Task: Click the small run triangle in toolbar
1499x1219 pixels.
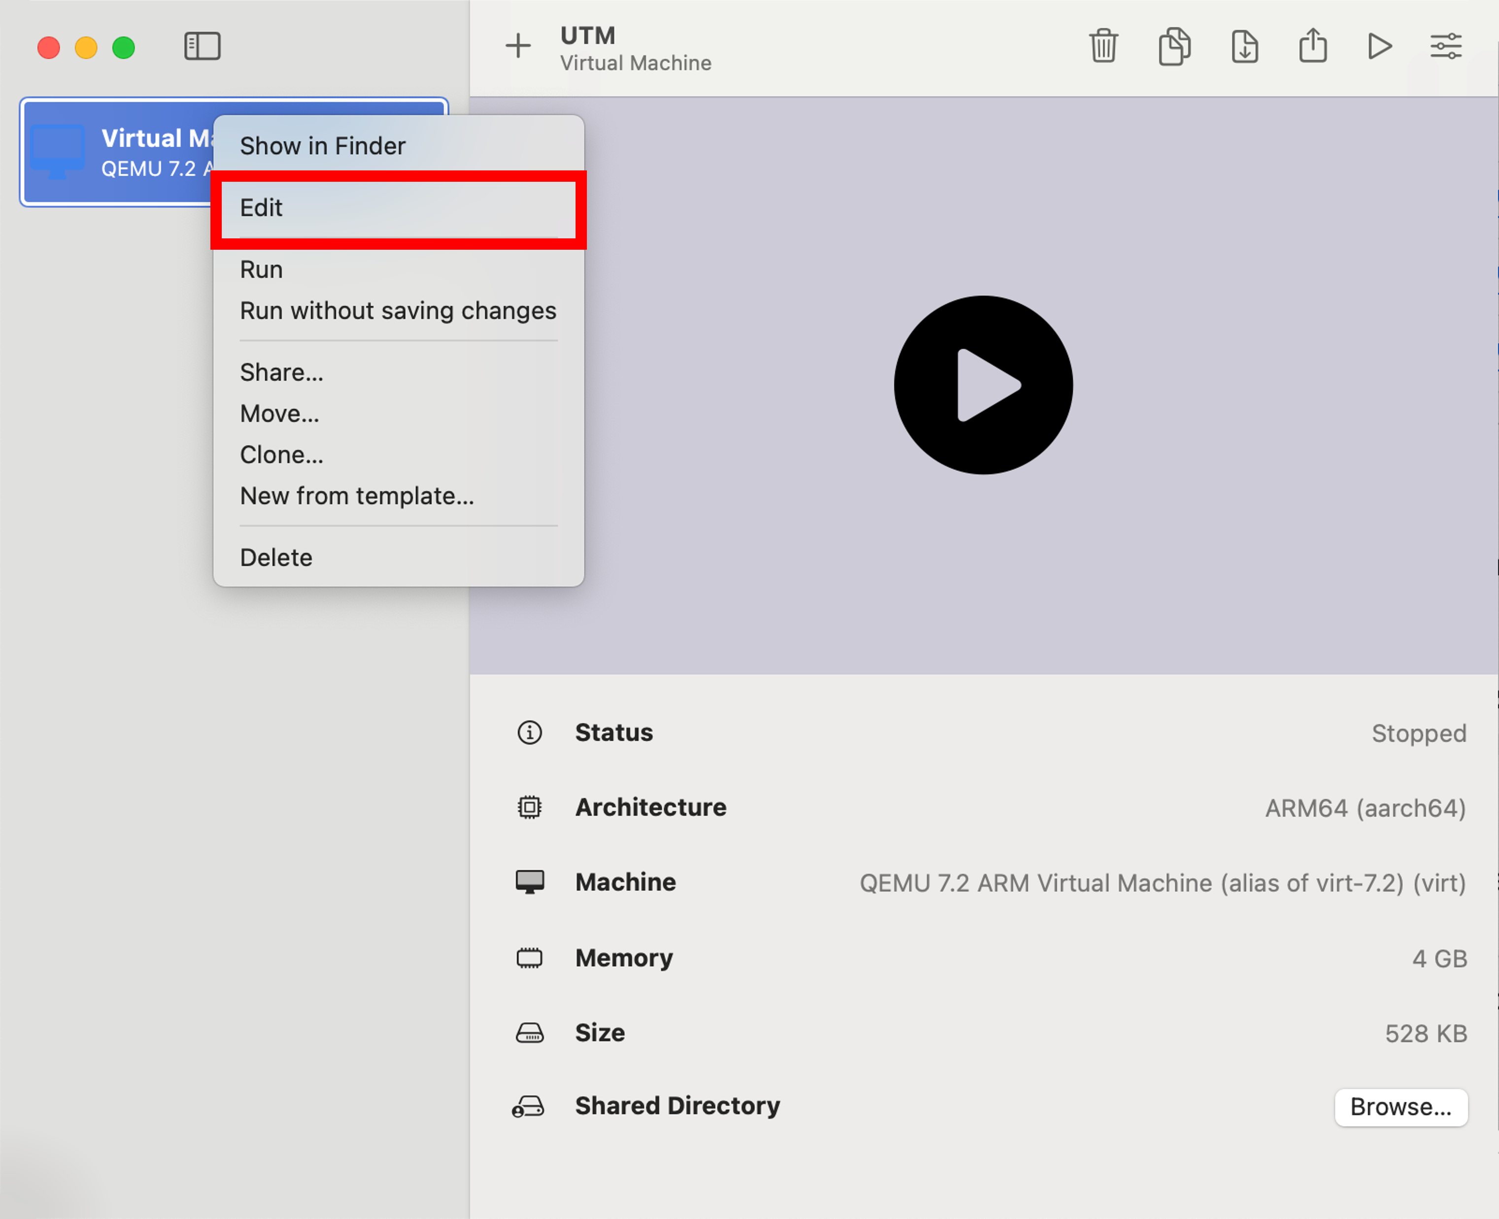Action: (1380, 46)
